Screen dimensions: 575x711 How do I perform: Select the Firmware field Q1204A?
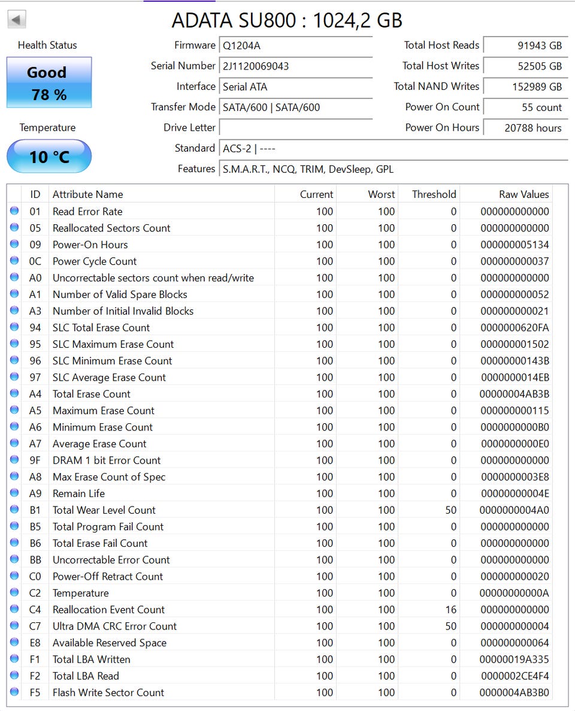click(296, 46)
